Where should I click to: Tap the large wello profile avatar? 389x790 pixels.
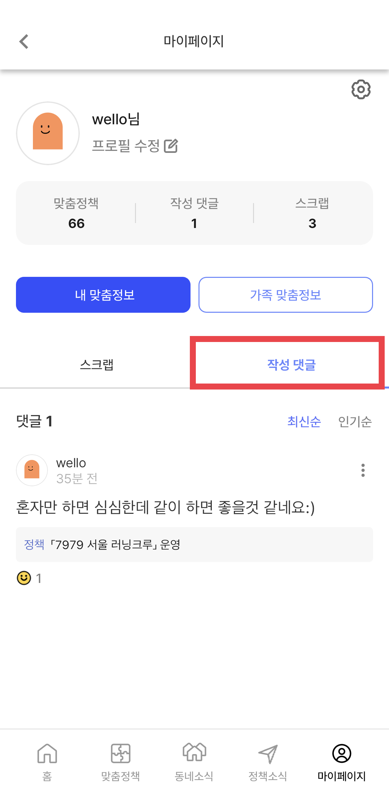[48, 133]
